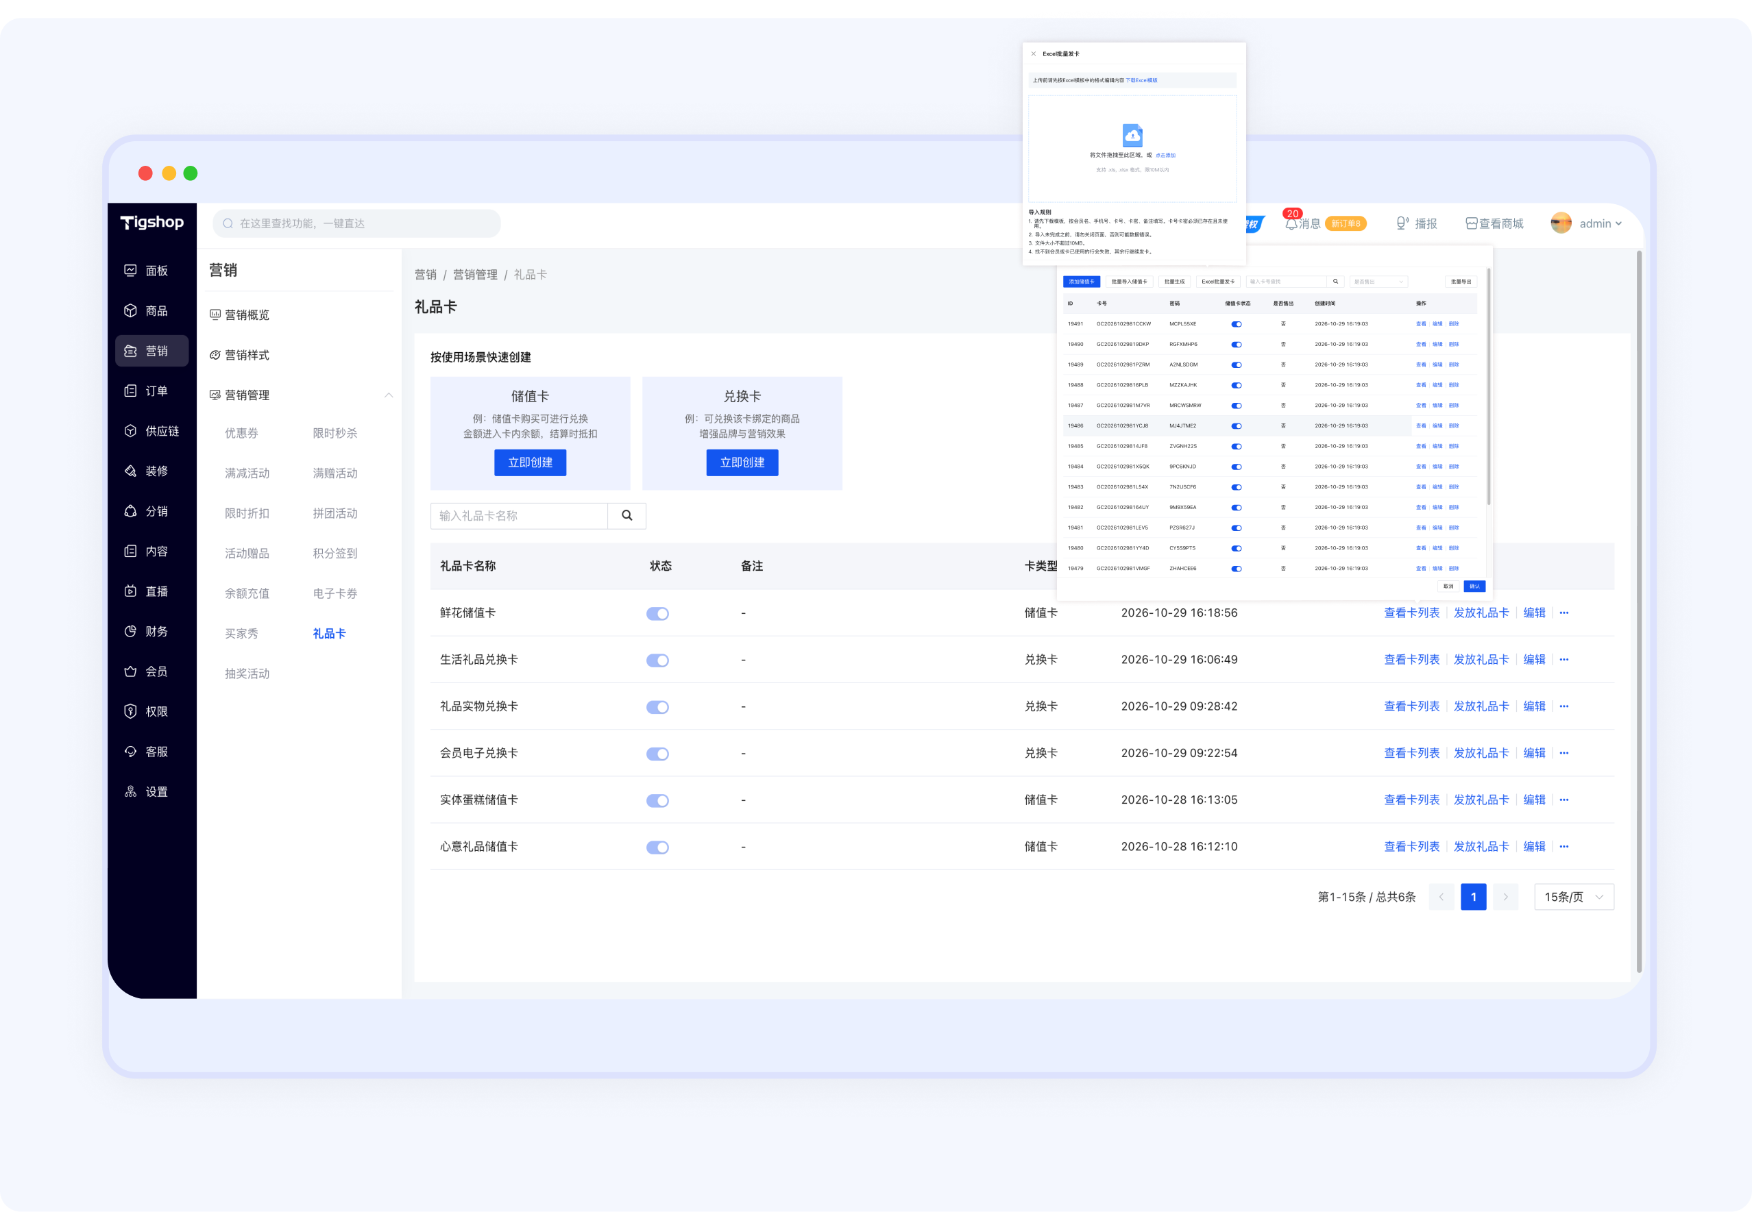Open the 内容 content sidebar icon
This screenshot has height=1212, width=1752.
pos(131,552)
